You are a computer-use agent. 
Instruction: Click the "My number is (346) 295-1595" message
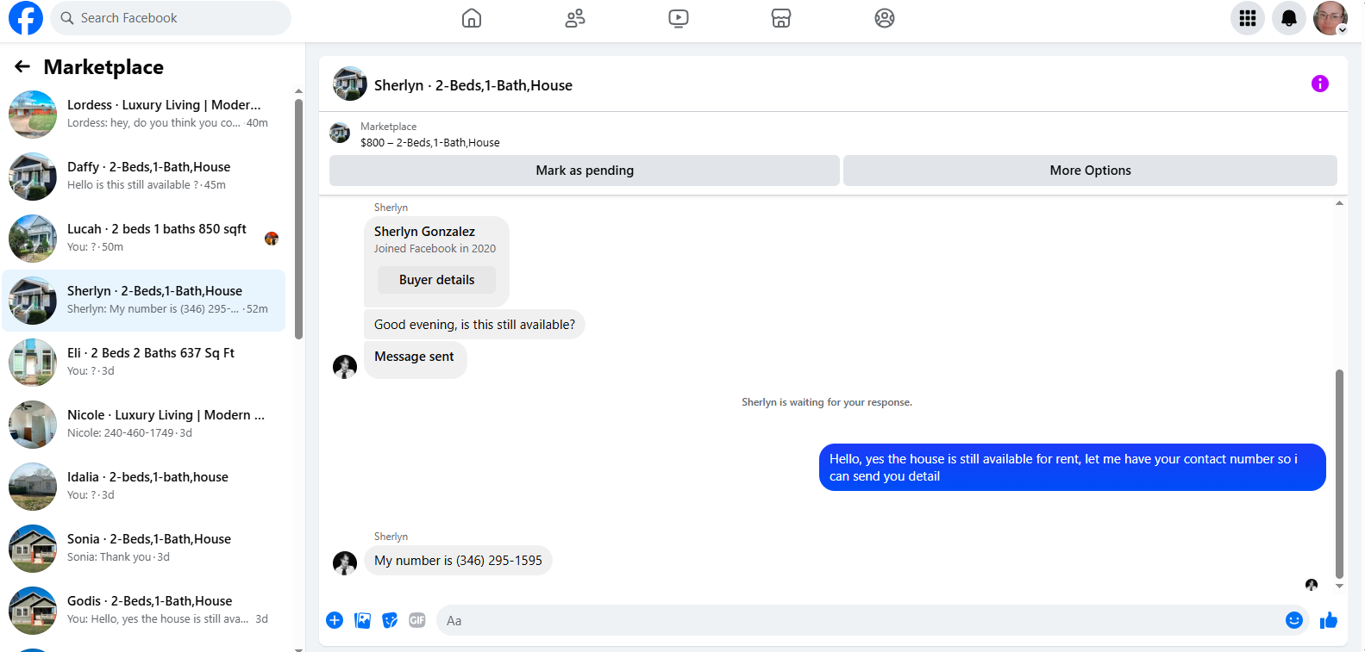click(x=458, y=561)
